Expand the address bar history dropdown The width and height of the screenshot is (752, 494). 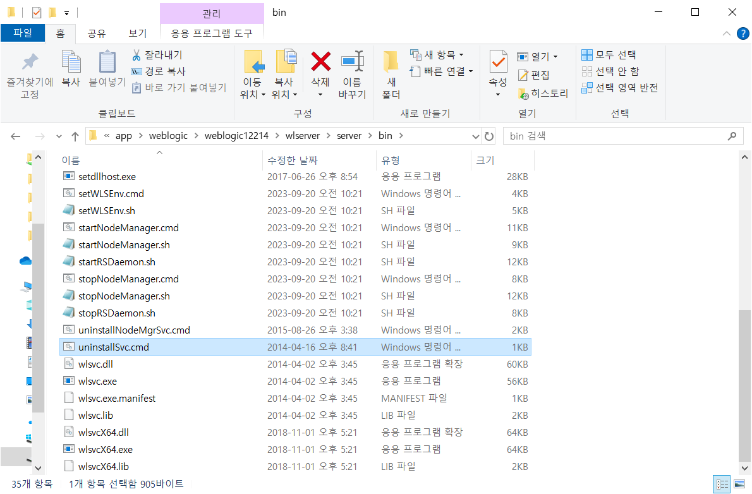(475, 136)
